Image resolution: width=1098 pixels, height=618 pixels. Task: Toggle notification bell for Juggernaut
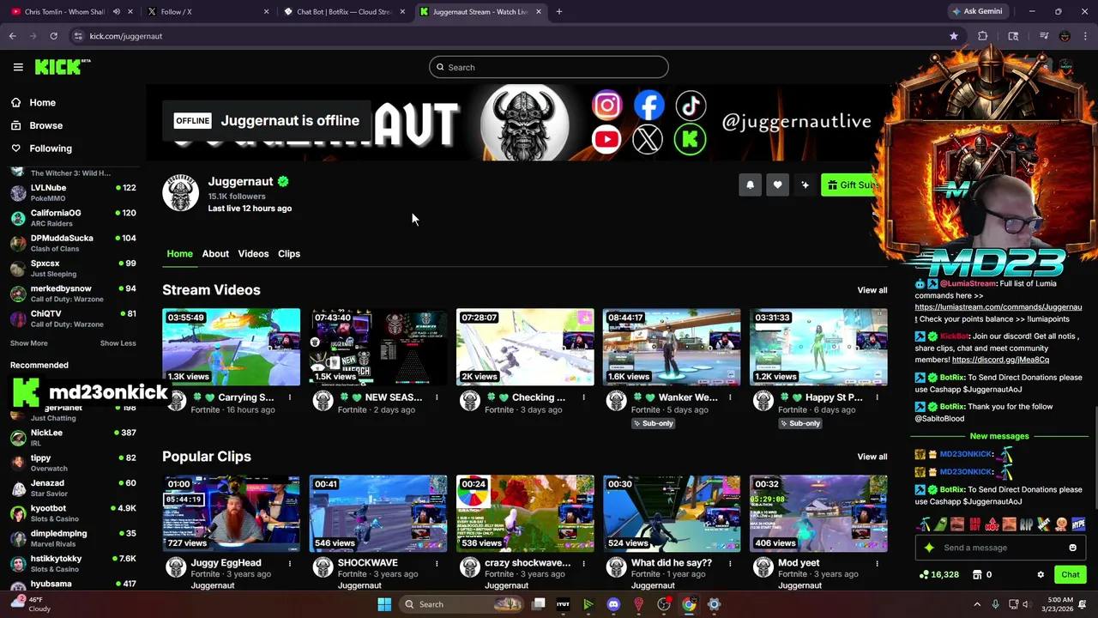tap(750, 185)
